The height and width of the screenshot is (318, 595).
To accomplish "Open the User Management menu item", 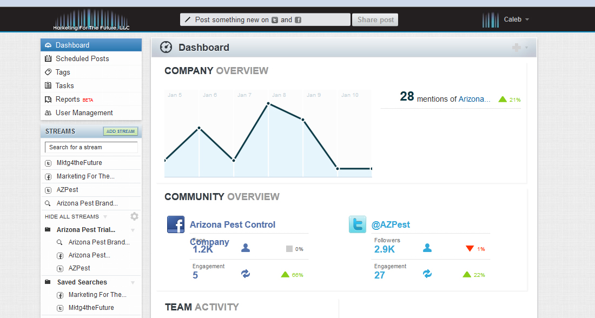I will coord(84,112).
